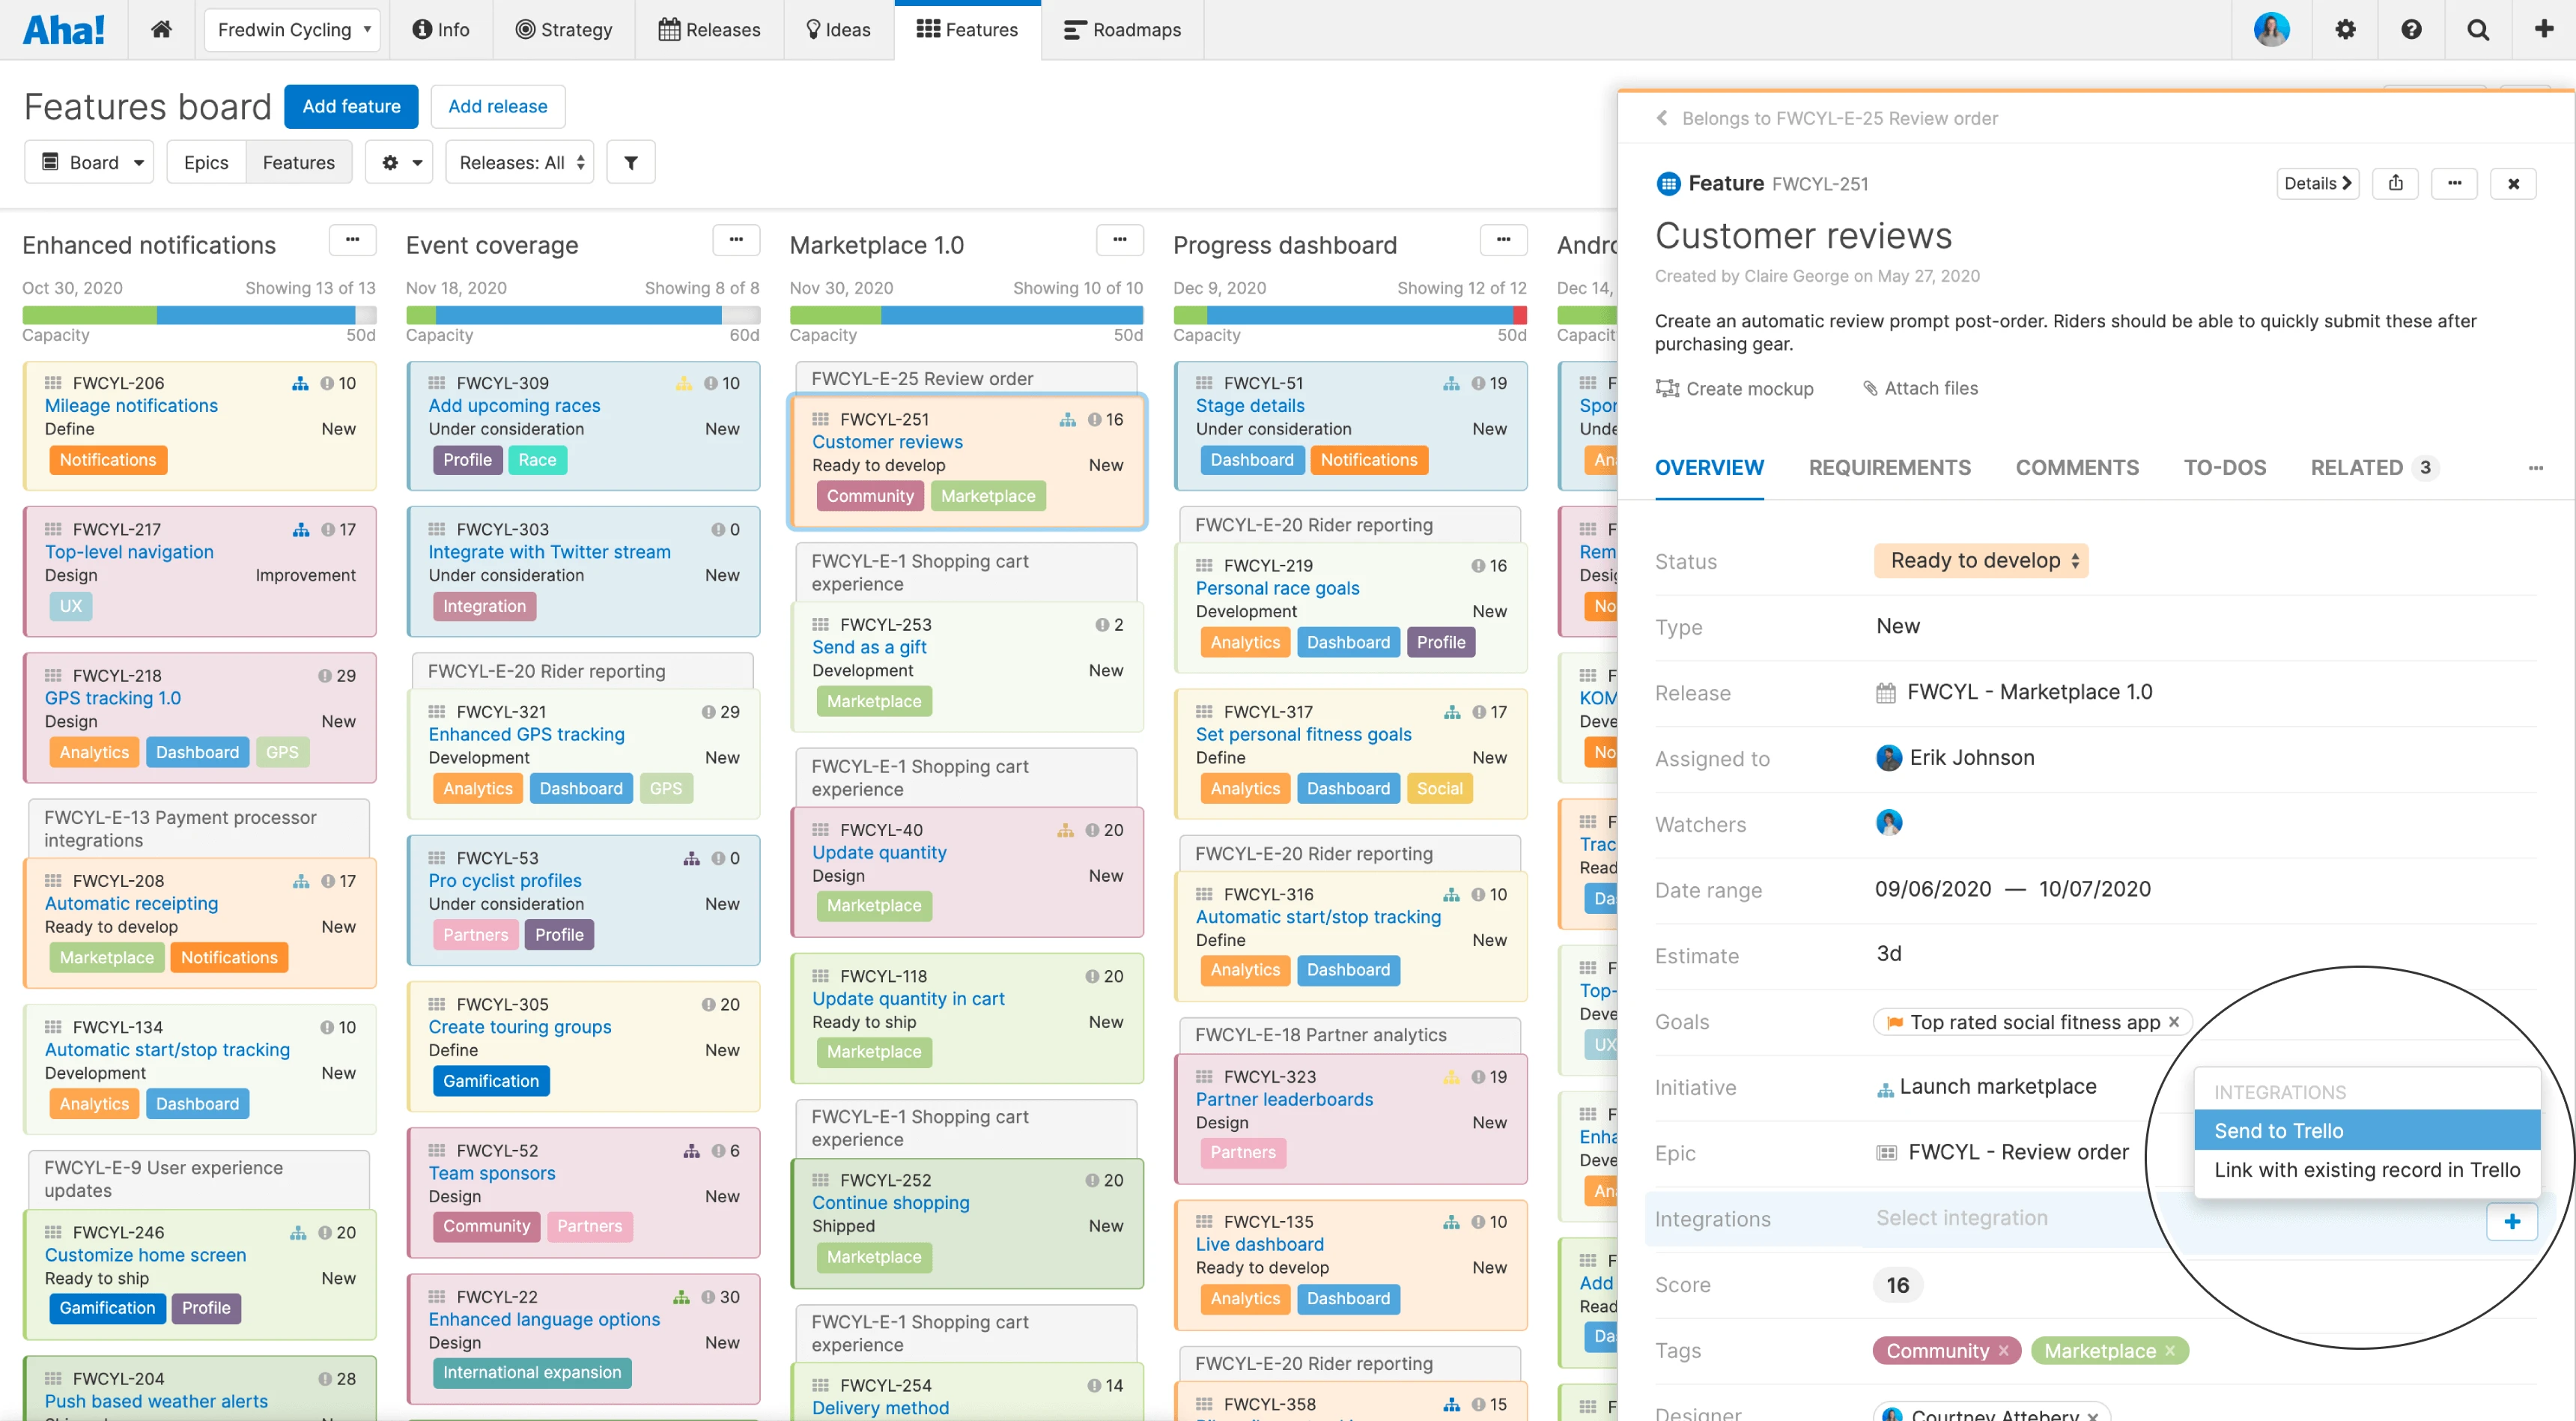This screenshot has width=2576, height=1421.
Task: Click the user avatar in the top bar
Action: (2271, 29)
